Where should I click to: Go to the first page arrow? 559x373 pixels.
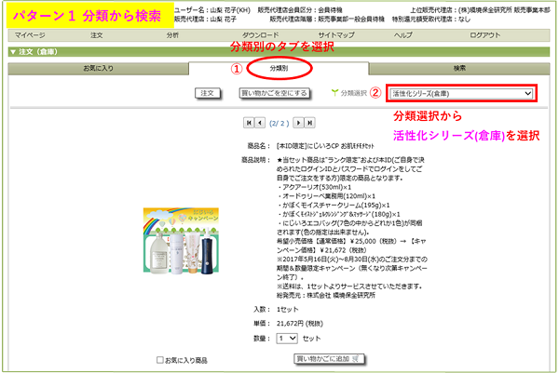point(248,122)
